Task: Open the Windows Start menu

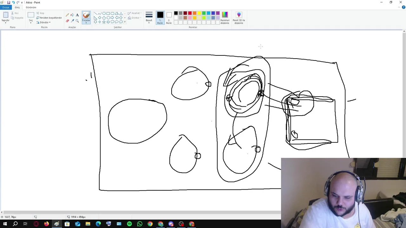Action: pyautogui.click(x=5, y=224)
